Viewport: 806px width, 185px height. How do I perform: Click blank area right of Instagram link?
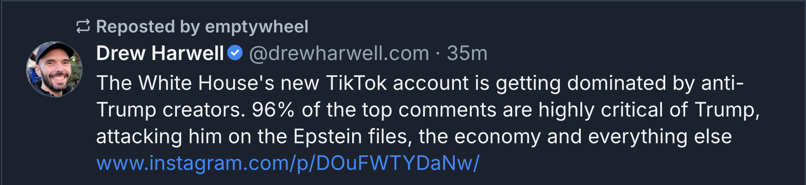(624, 163)
